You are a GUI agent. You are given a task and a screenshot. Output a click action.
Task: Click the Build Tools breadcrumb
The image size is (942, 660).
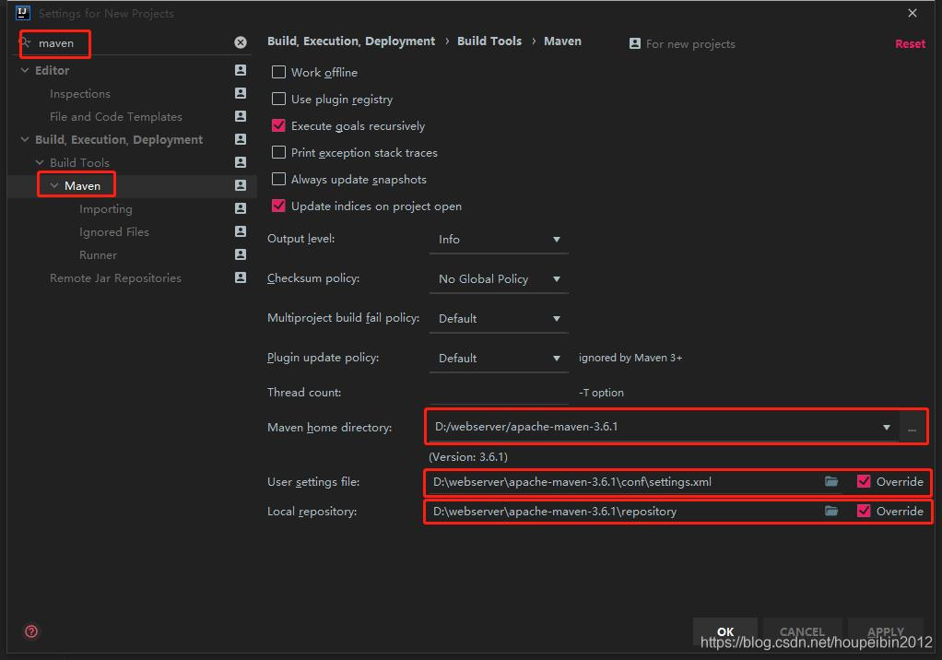pos(489,41)
